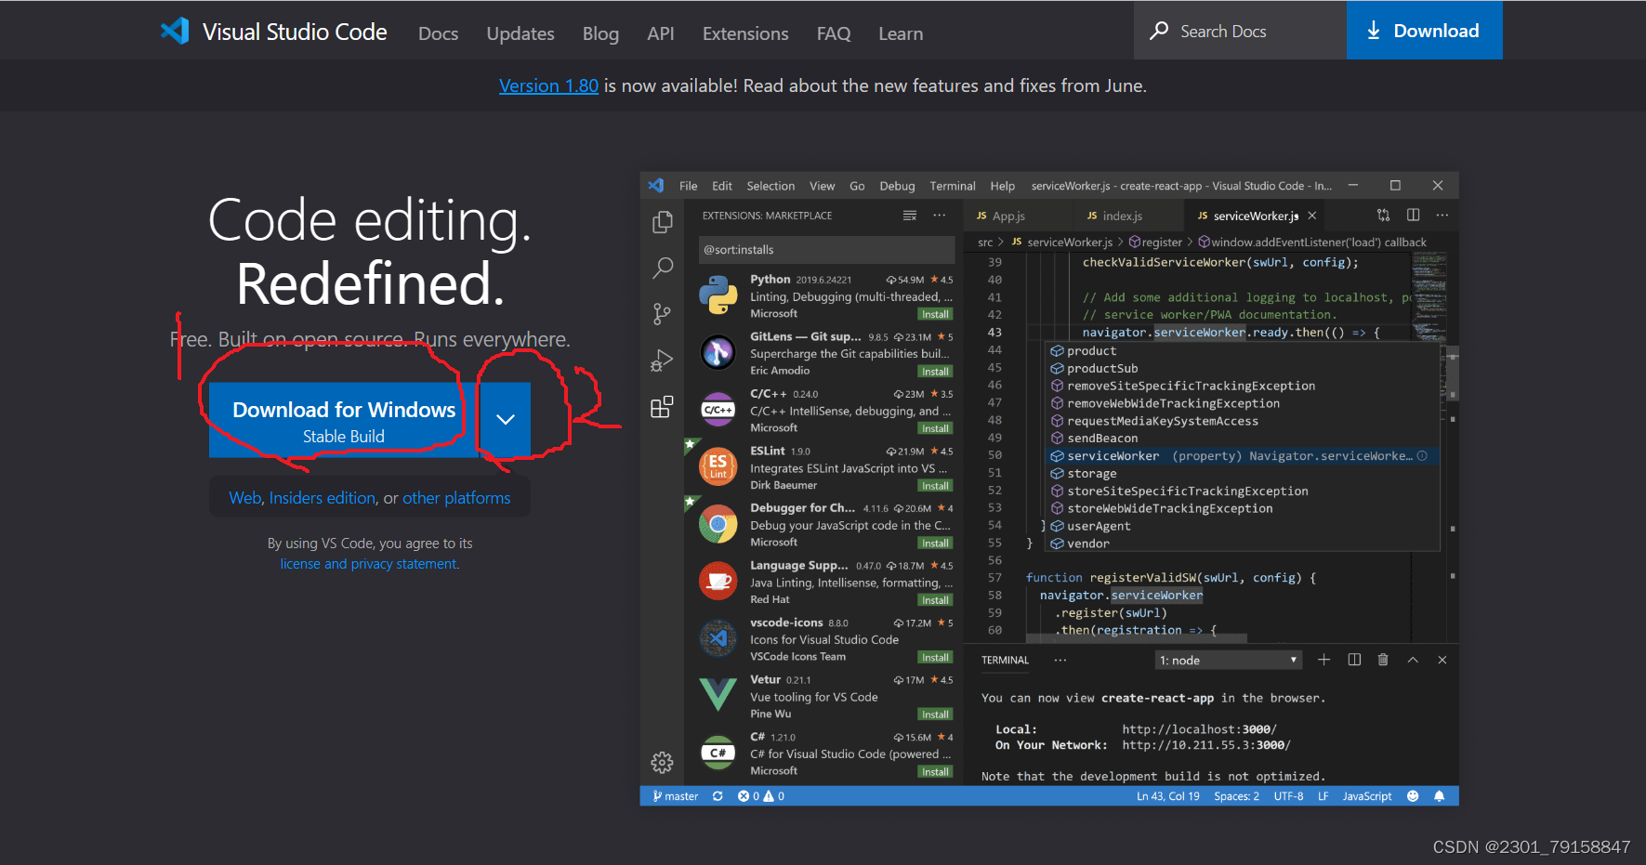This screenshot has height=865, width=1646.
Task: Click the notifications bell in status bar
Action: coord(1439,796)
